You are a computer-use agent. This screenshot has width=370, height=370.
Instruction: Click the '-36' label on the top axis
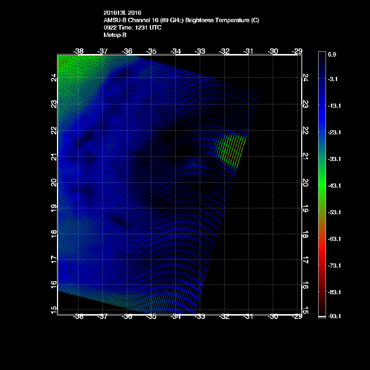(127, 51)
